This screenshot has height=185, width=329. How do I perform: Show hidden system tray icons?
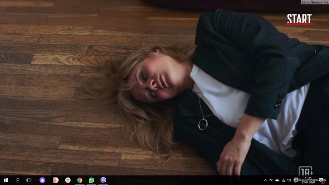(x=265, y=180)
